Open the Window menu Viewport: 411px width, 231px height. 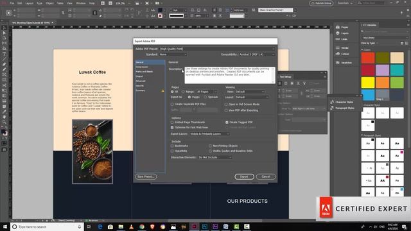pyautogui.click(x=81, y=3)
